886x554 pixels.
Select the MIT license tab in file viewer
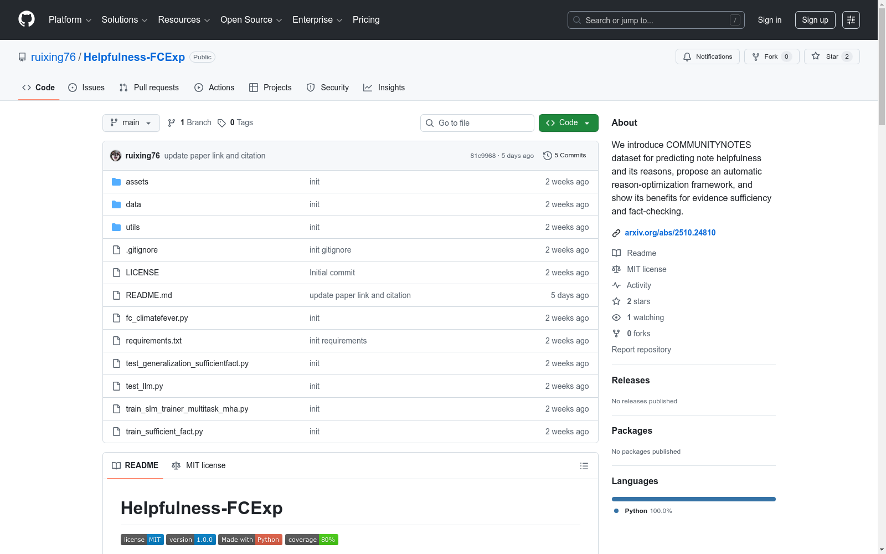199,465
